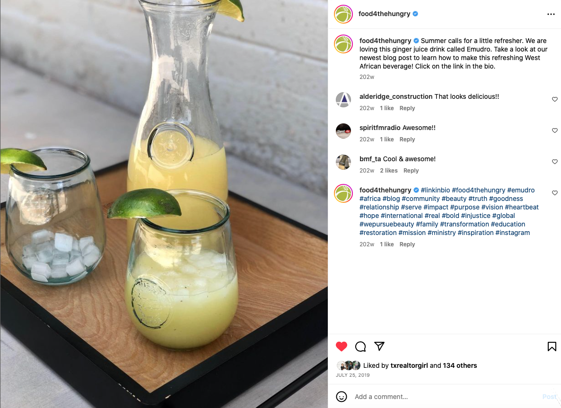Open spiritfmradio profile avatar
Viewport: 561px width, 408px height.
pos(343,131)
